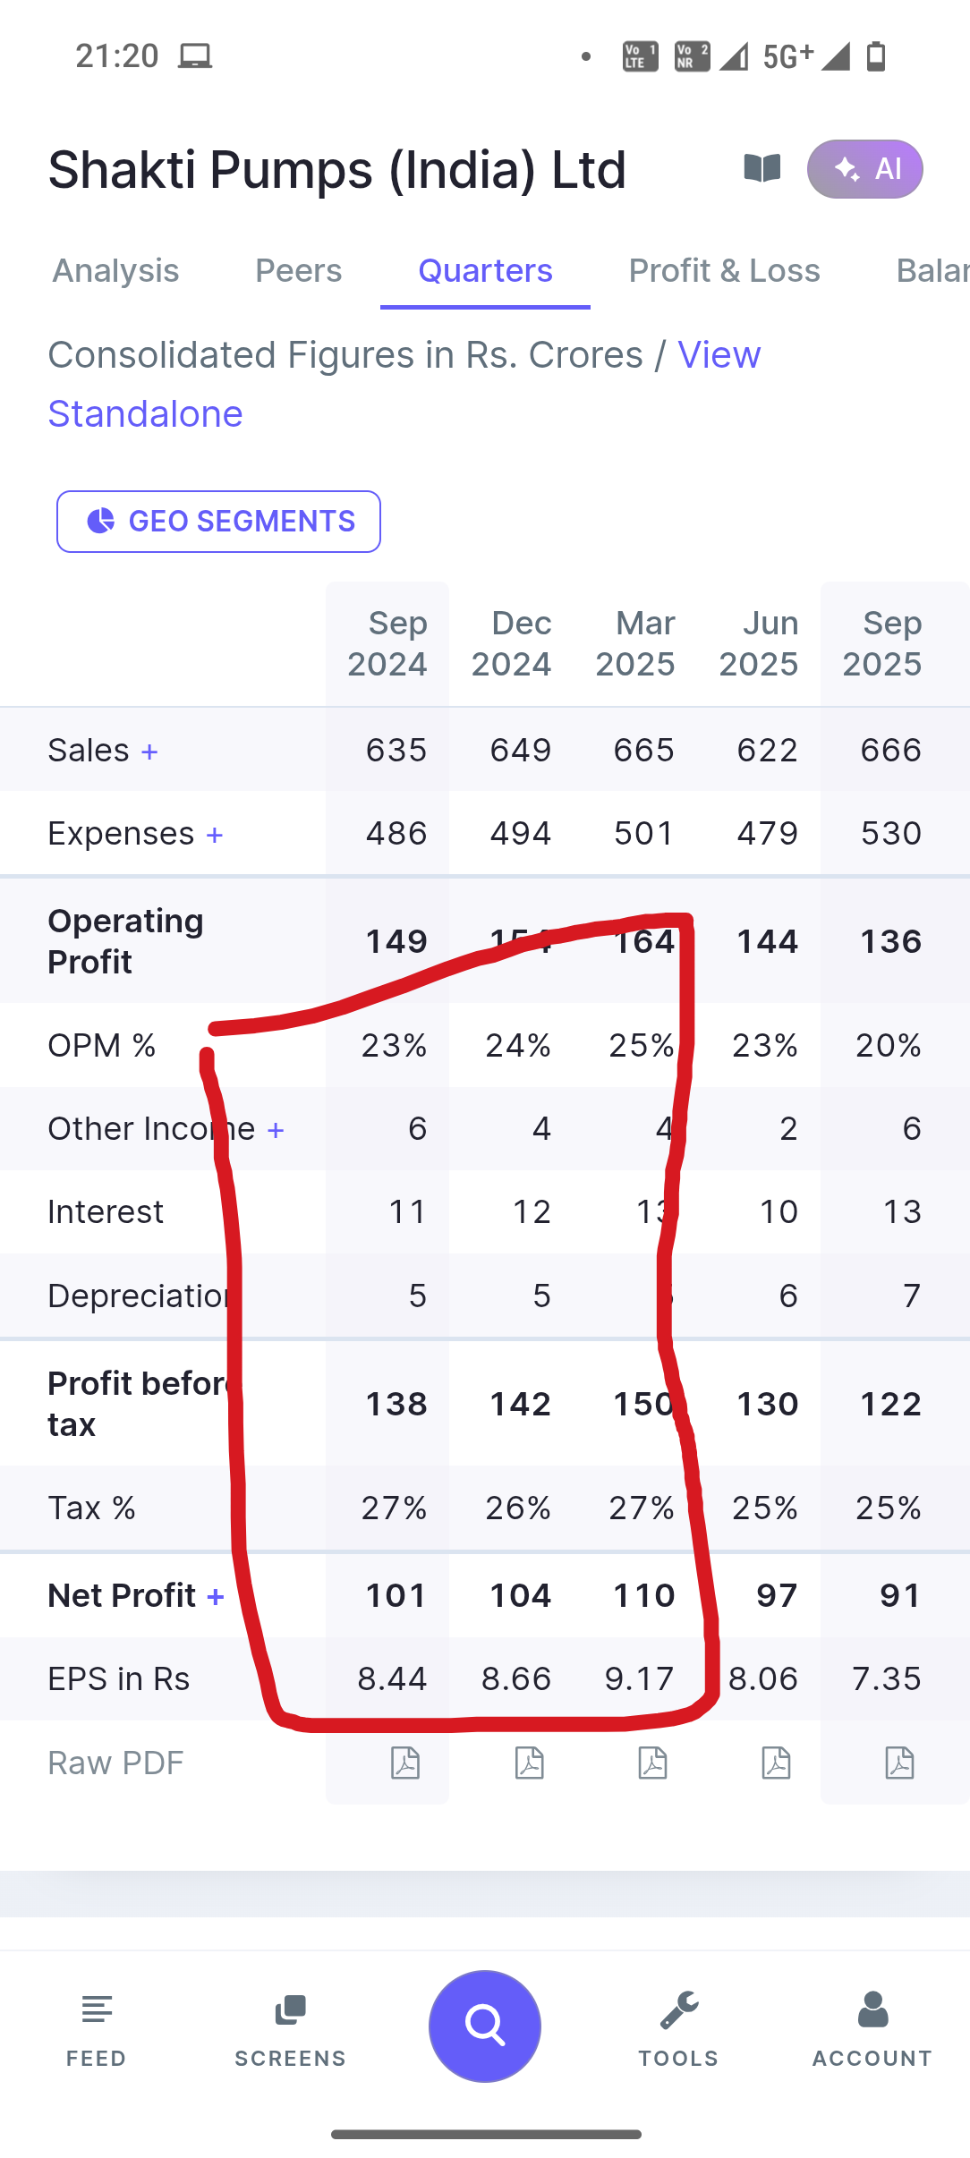This screenshot has height=2158, width=970.
Task: Open Mar 2025 raw PDF icon
Action: (653, 1763)
